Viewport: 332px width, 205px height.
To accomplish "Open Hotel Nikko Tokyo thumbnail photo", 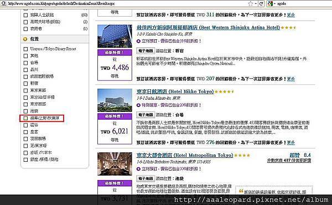I will tap(115, 100).
